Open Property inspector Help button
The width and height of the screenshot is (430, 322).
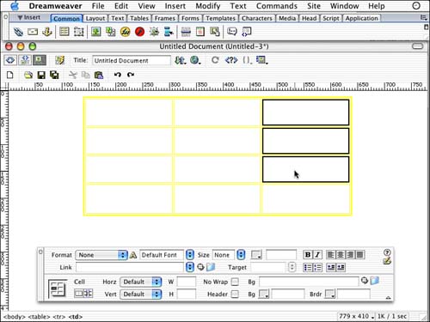(387, 252)
